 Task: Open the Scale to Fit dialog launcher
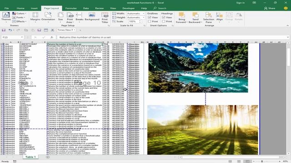click(x=145, y=26)
